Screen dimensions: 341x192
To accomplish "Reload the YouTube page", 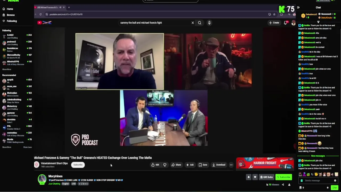I will tap(40, 14).
